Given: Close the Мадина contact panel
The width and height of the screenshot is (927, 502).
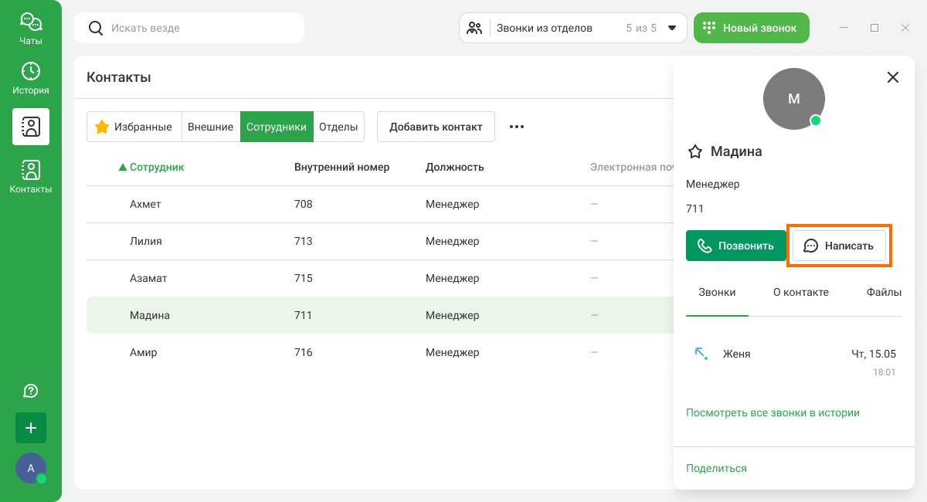Looking at the screenshot, I should tap(893, 77).
